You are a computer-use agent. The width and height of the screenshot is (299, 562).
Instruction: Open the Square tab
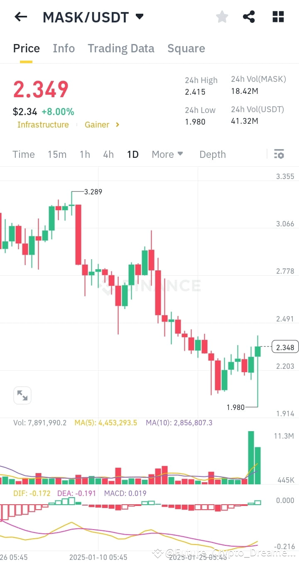(186, 48)
